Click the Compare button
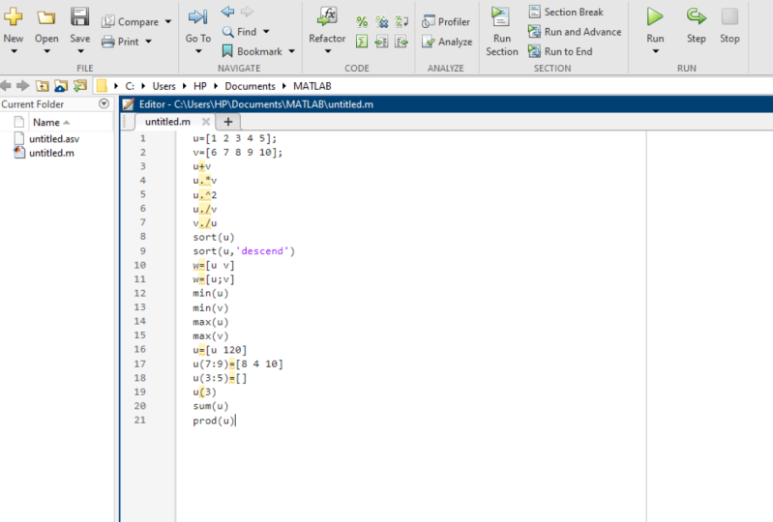 [x=131, y=21]
